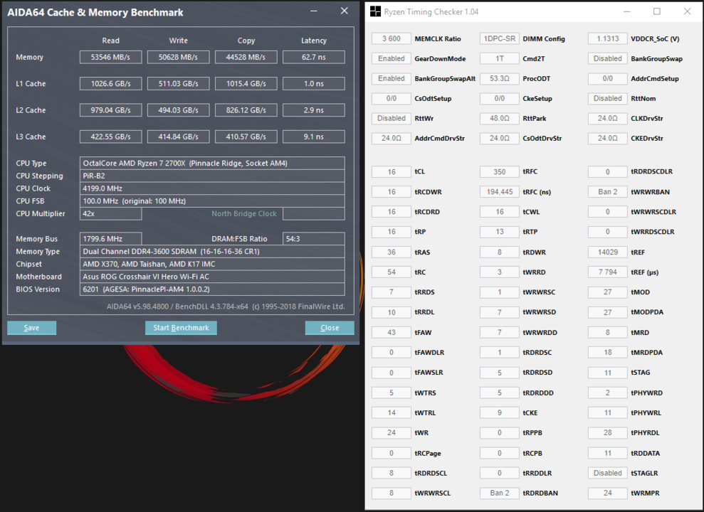Minimize the Ryzen Timing Checker window
This screenshot has height=512, width=704.
[627, 11]
